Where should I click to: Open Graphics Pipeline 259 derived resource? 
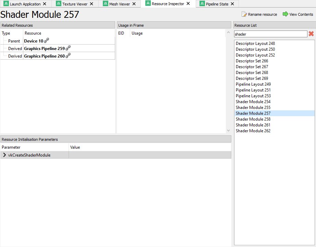44,48
